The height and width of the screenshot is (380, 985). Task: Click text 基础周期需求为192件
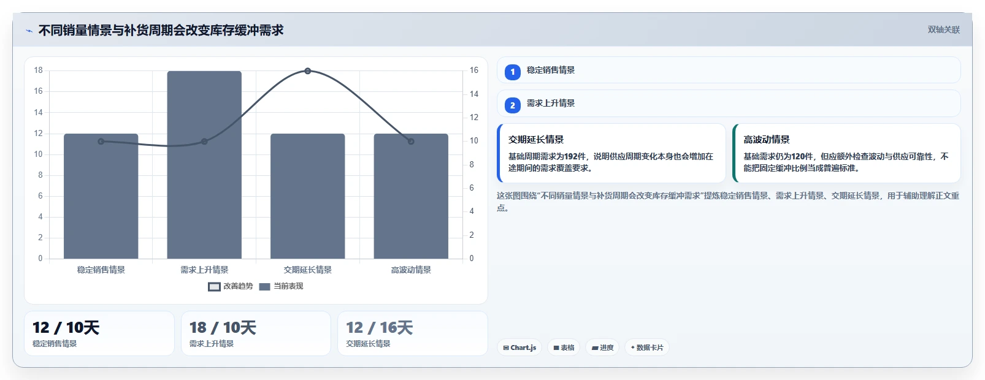point(547,156)
